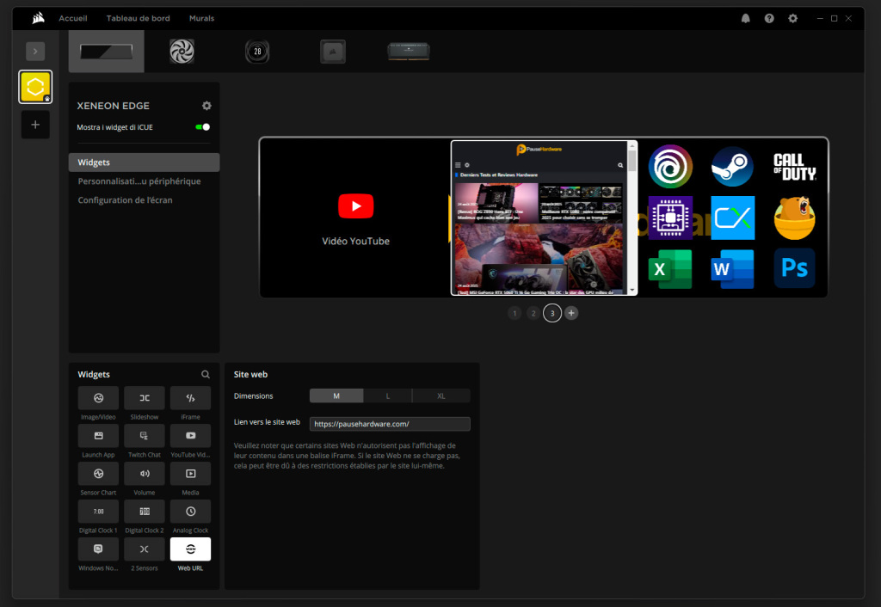Open XENEON EDGE settings gear
The height and width of the screenshot is (607, 881).
pos(206,106)
